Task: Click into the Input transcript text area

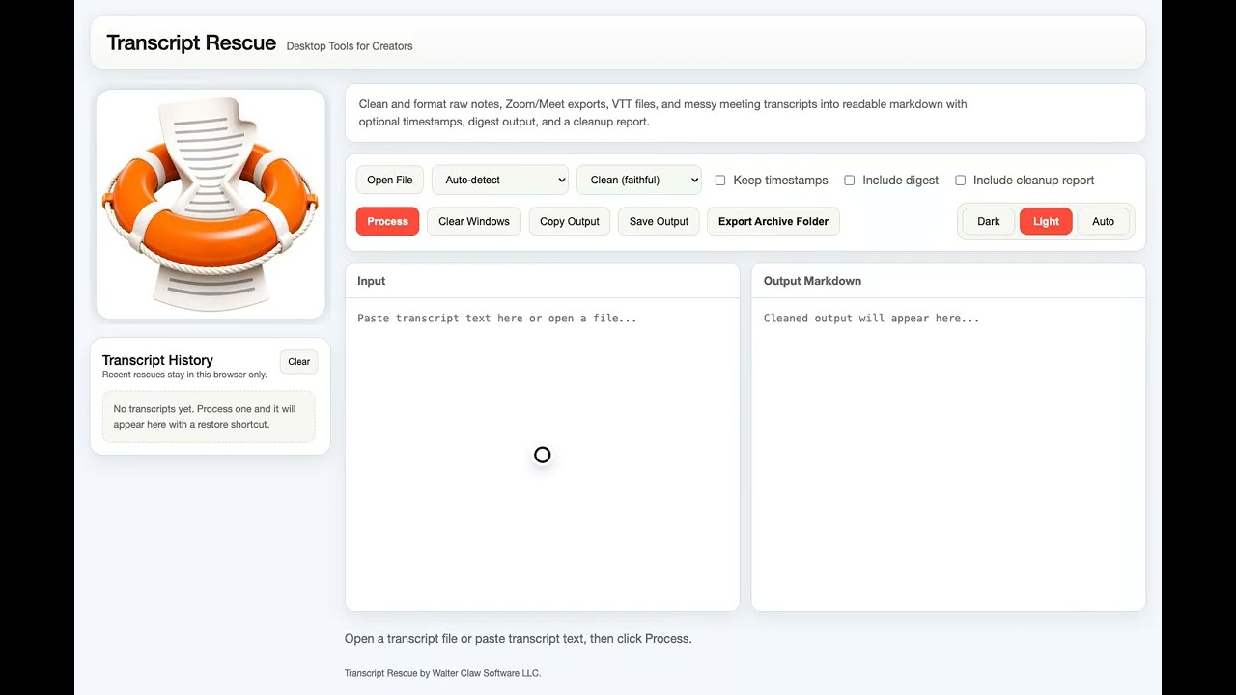Action: pyautogui.click(x=543, y=454)
